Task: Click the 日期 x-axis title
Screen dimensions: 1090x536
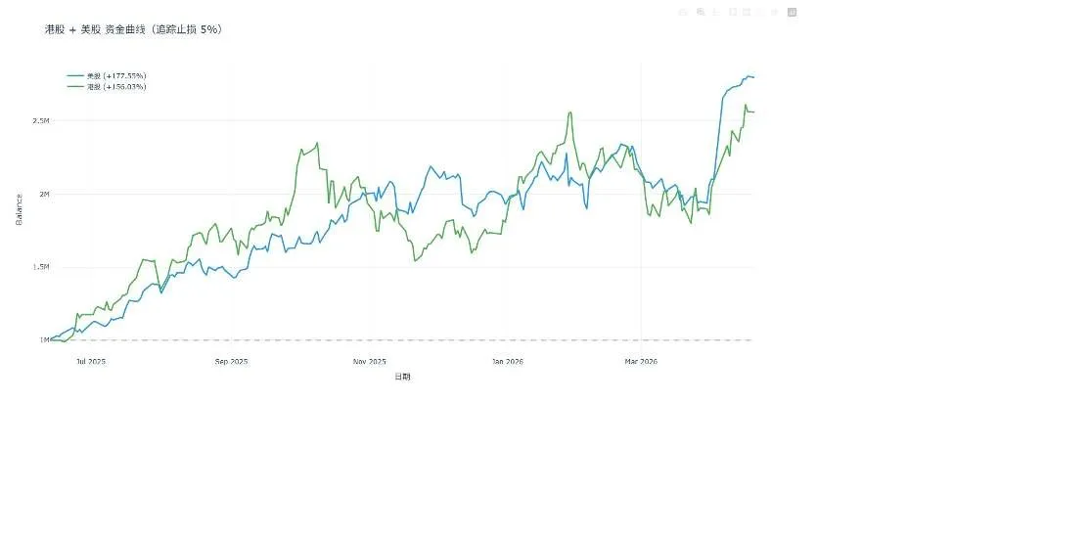Action: click(402, 377)
